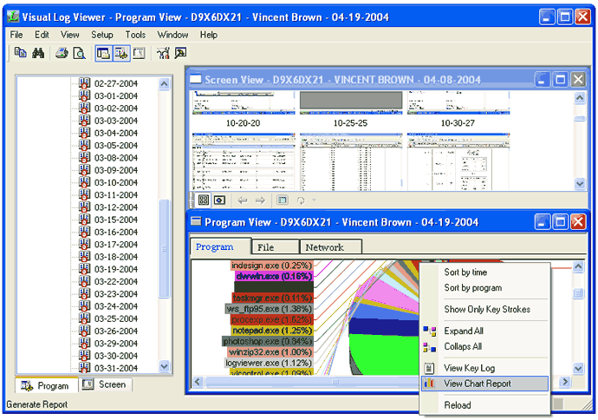598x420 pixels.
Task: Select the 03-19-2004 log entry
Action: click(x=116, y=269)
